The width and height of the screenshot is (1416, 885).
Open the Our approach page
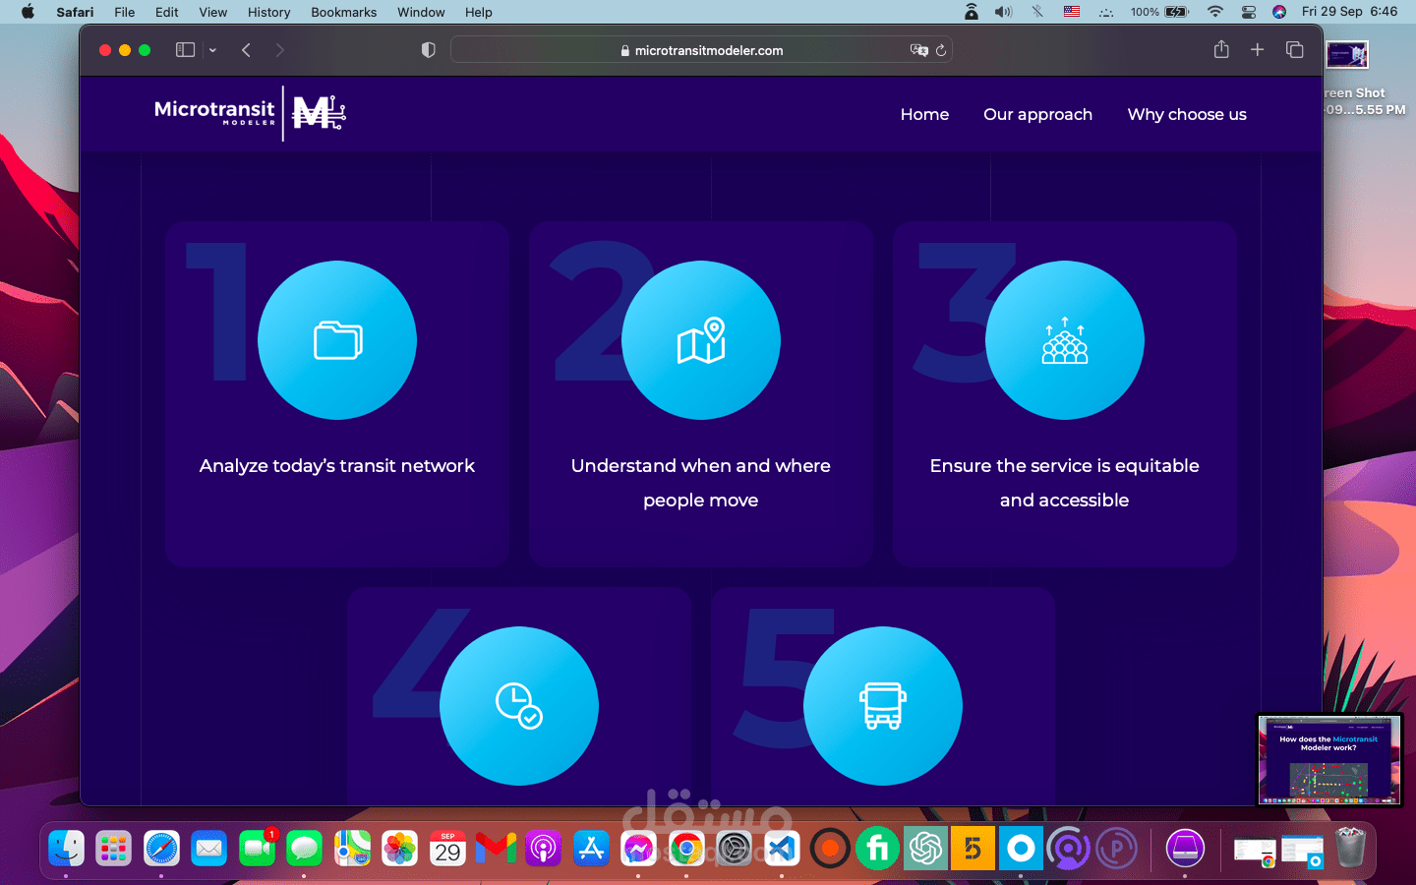1037,114
